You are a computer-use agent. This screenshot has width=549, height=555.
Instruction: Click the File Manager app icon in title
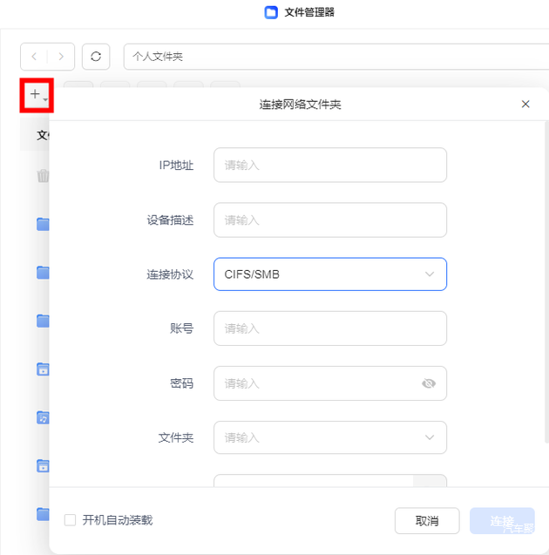(270, 12)
